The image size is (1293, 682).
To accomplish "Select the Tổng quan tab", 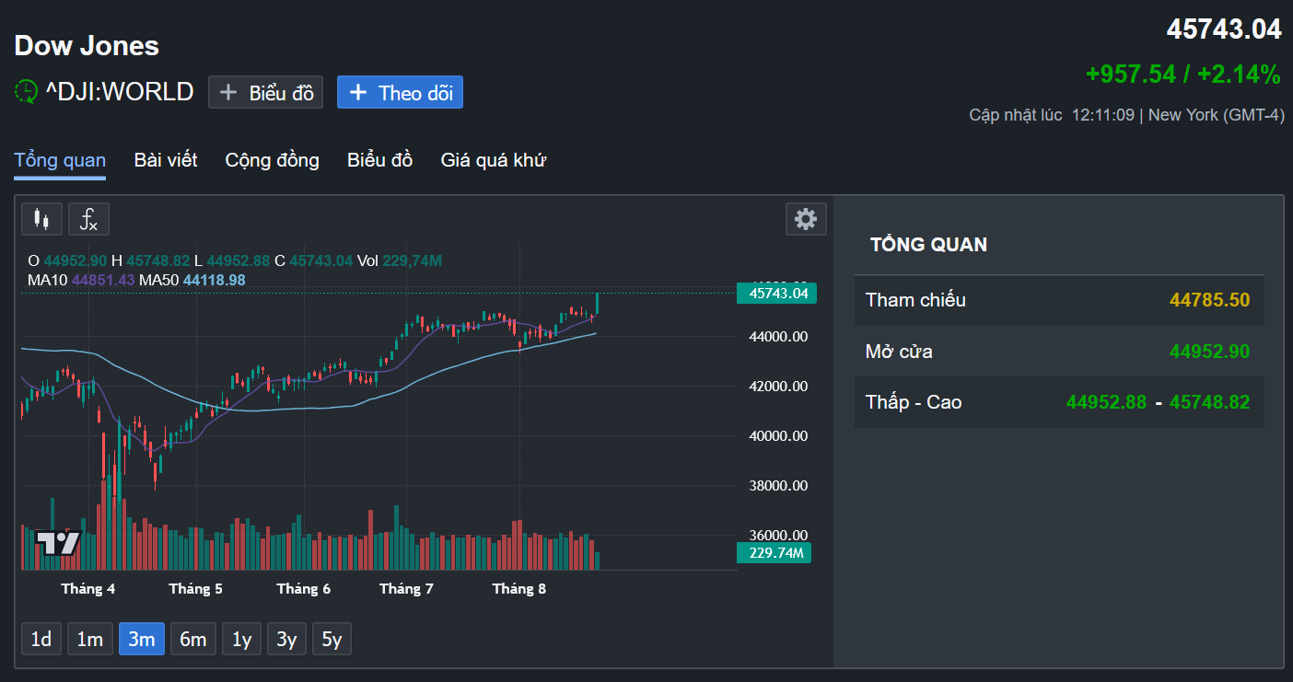I will click(60, 160).
